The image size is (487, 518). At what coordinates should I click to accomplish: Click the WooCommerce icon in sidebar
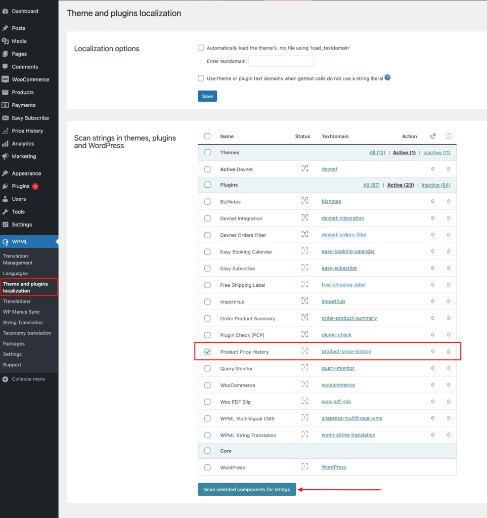(x=6, y=79)
